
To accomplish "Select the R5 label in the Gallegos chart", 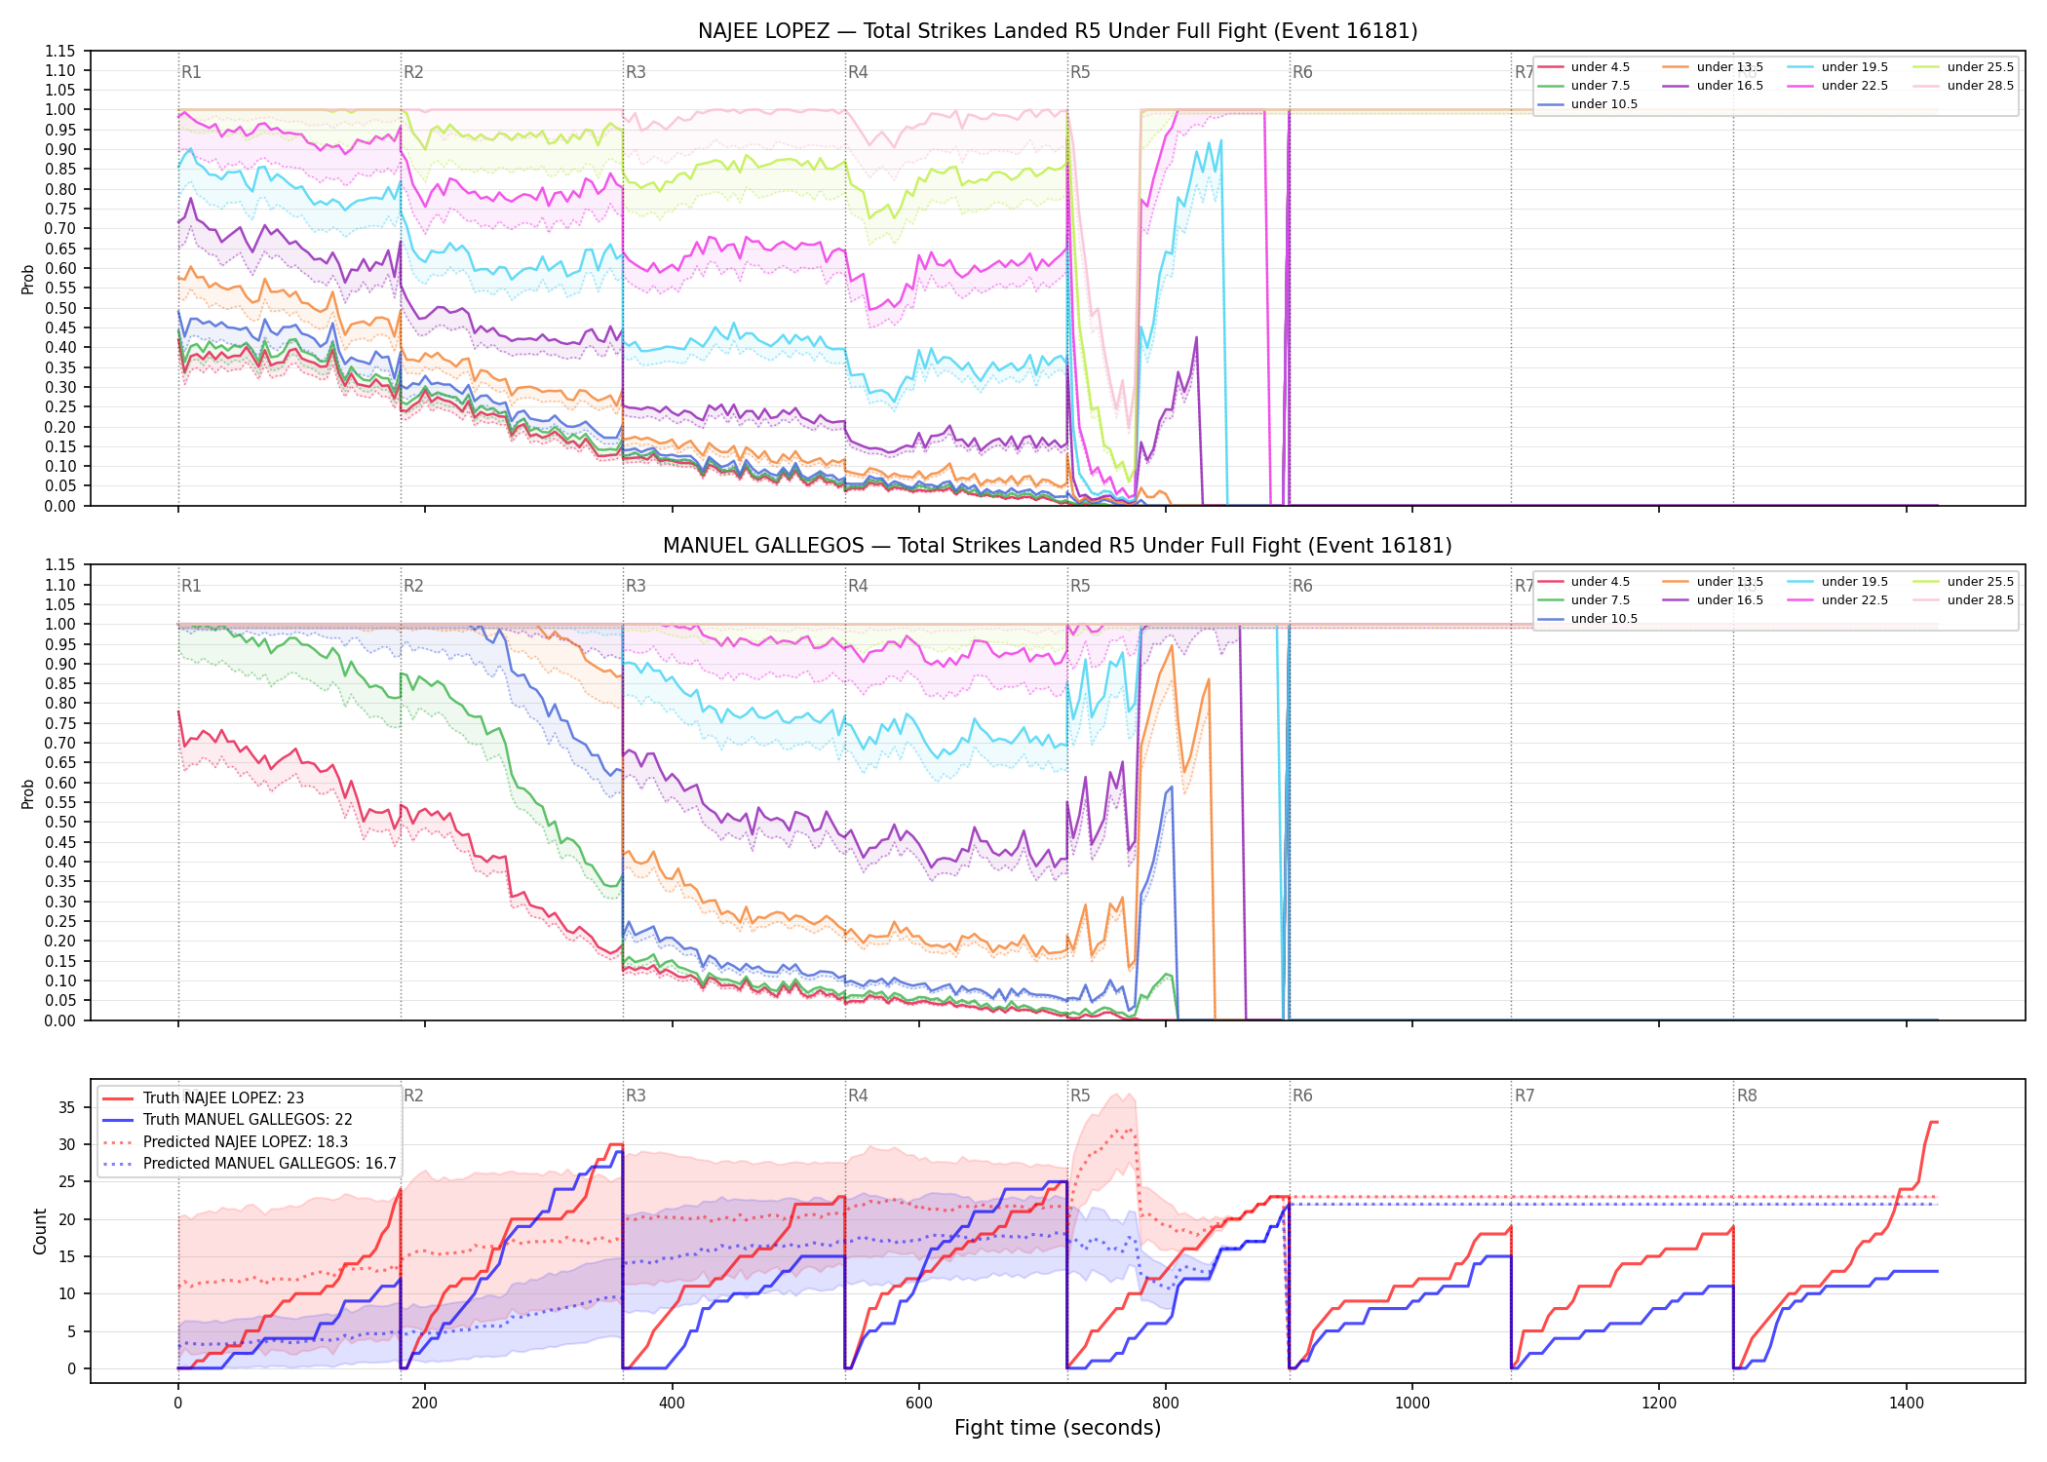I will tap(1080, 586).
